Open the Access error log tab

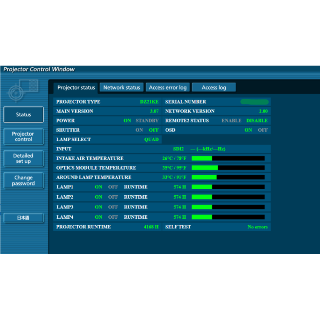168,88
